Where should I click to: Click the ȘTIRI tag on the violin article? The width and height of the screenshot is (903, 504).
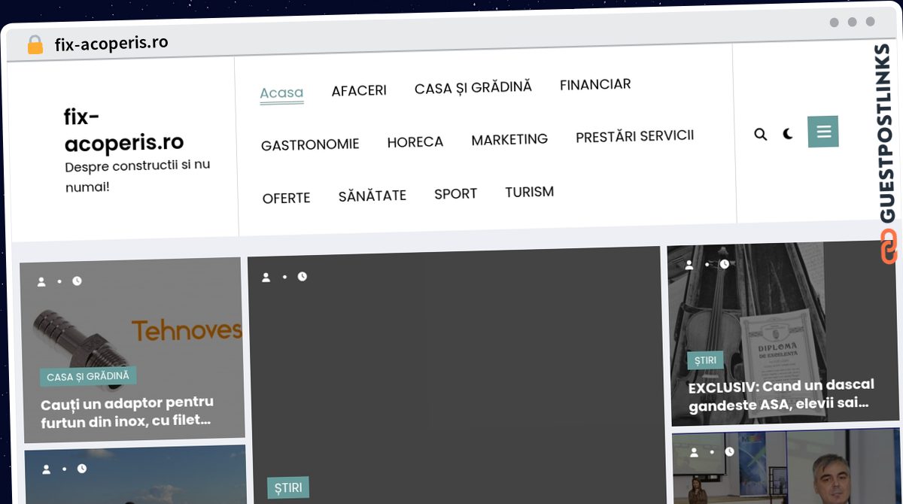(705, 360)
